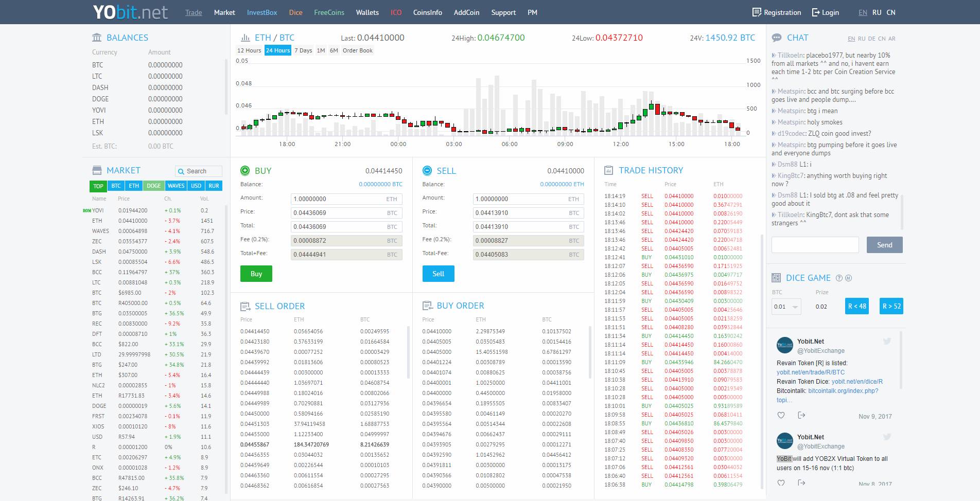Click the Balances bank icon
The image size is (980, 501).
coord(97,38)
